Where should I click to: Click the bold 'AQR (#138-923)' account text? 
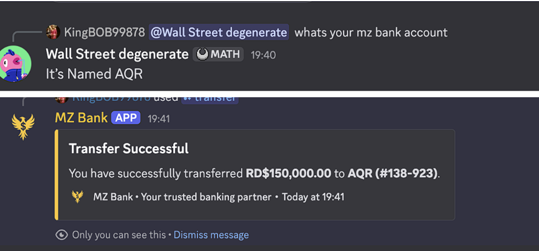(x=393, y=173)
